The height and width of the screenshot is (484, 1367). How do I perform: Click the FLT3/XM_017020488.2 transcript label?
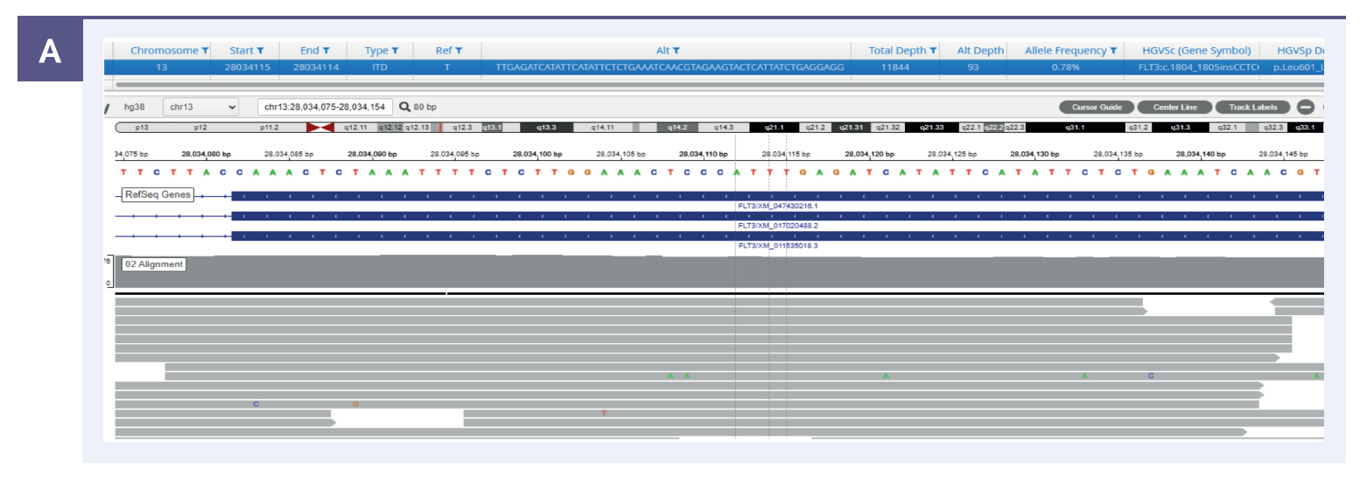point(778,226)
